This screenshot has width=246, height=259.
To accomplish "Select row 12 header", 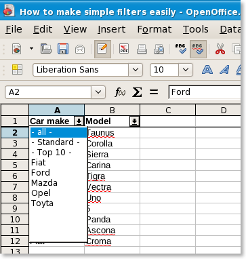I will [x=15, y=241].
